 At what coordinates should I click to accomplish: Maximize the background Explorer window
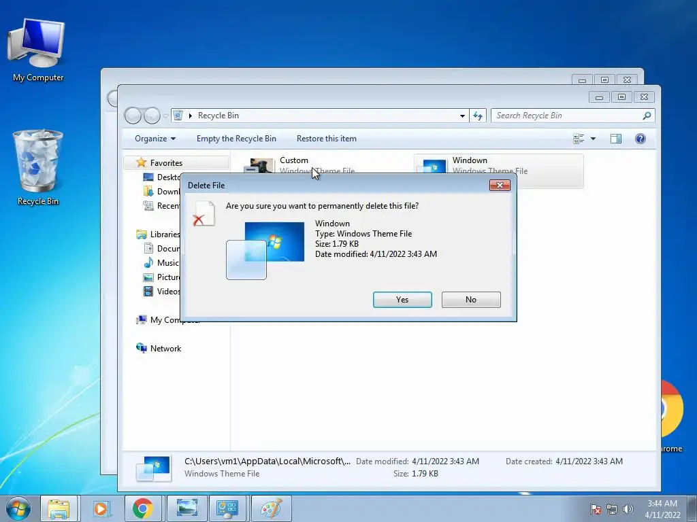click(x=604, y=80)
